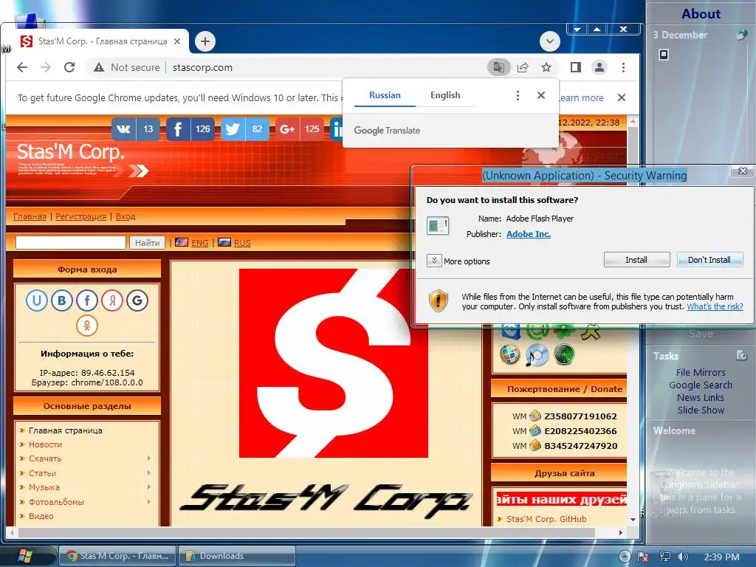This screenshot has height=567, width=756.
Task: Click the VK share icon
Action: click(123, 129)
